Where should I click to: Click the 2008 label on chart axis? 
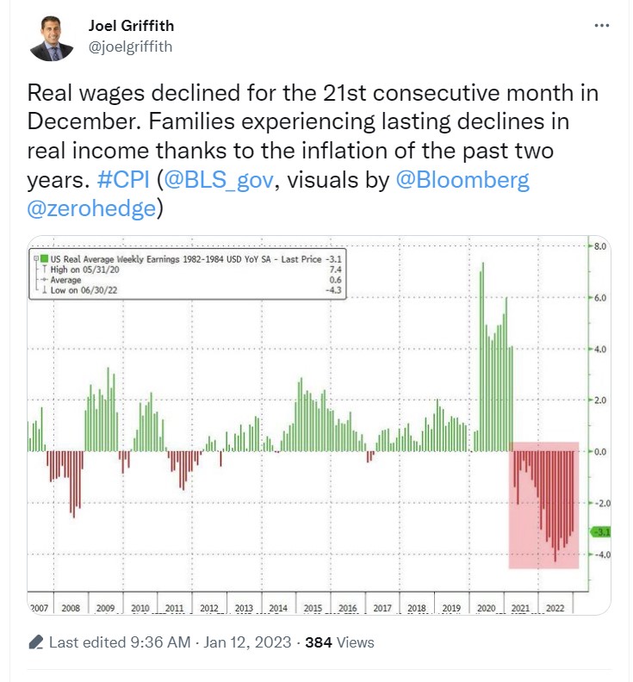click(71, 608)
